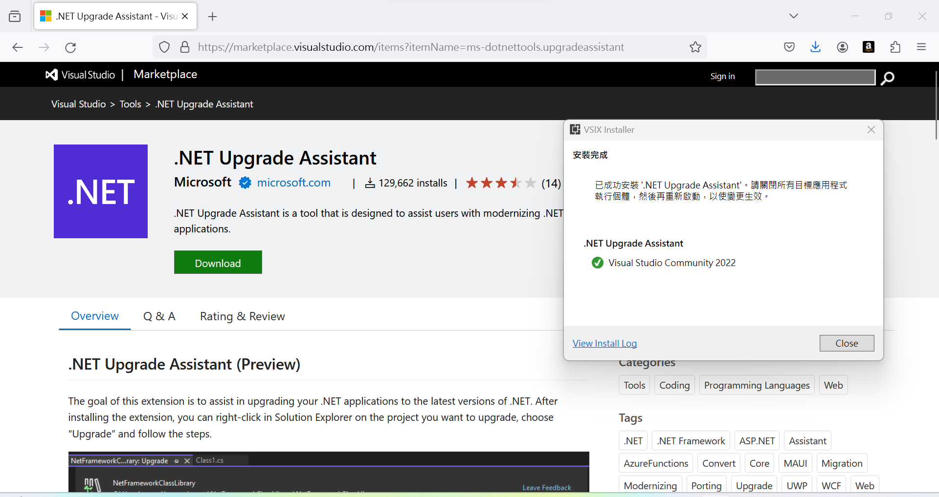Viewport: 939px width, 497px height.
Task: Click the Visual Studio logo
Action: [80, 75]
